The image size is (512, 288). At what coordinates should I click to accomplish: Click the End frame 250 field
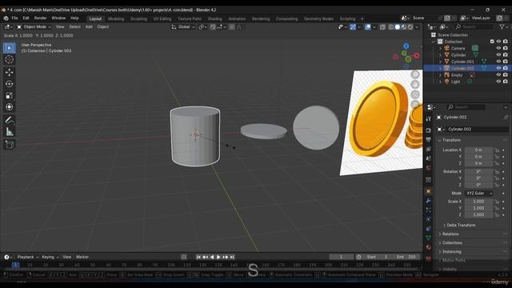pos(406,258)
